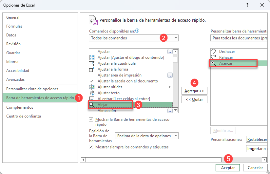This screenshot has width=270, height=174.
Task: Click the command list scroll-up arrow
Action: click(175, 52)
